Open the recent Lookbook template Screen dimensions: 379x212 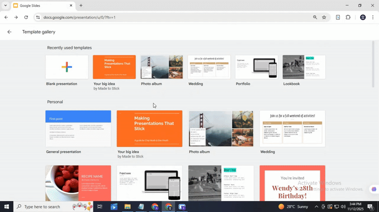point(304,67)
